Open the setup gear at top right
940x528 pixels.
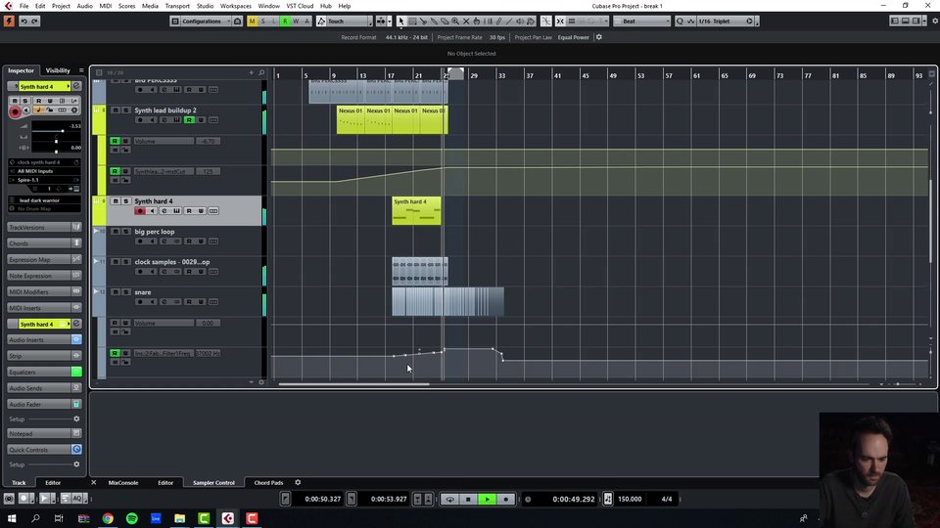click(934, 21)
